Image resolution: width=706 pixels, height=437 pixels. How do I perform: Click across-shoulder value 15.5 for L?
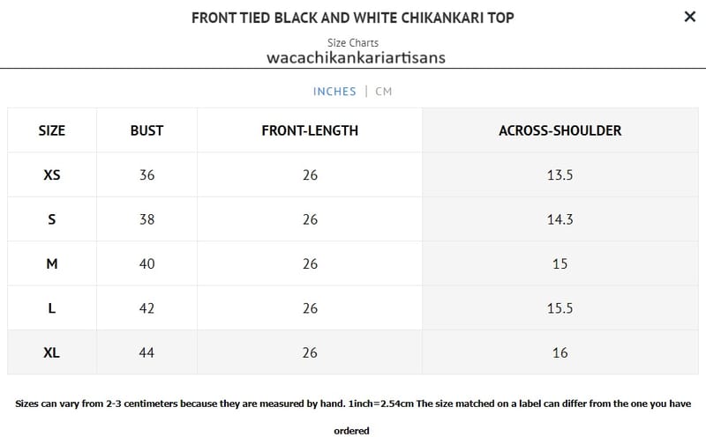tap(560, 308)
